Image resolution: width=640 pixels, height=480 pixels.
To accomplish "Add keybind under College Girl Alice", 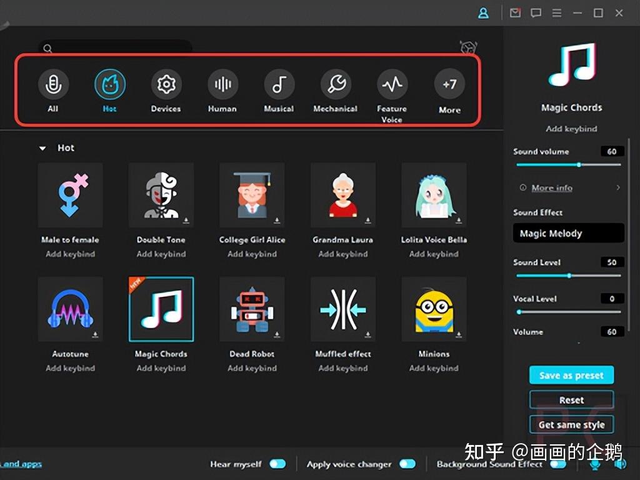I will click(x=252, y=254).
